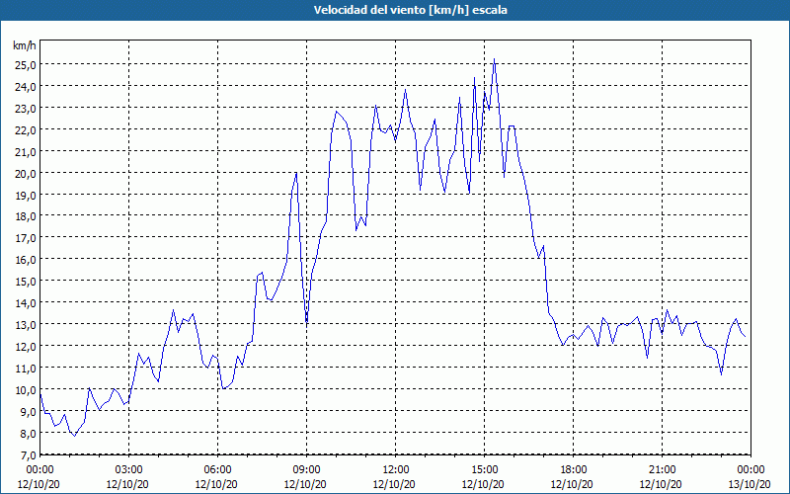Click the 15:00 time label
The width and height of the screenshot is (790, 494).
484,470
